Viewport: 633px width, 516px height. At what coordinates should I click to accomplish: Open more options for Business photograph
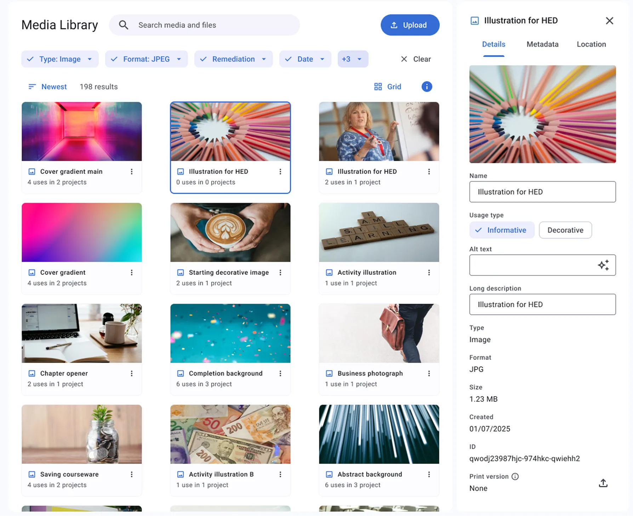point(429,374)
